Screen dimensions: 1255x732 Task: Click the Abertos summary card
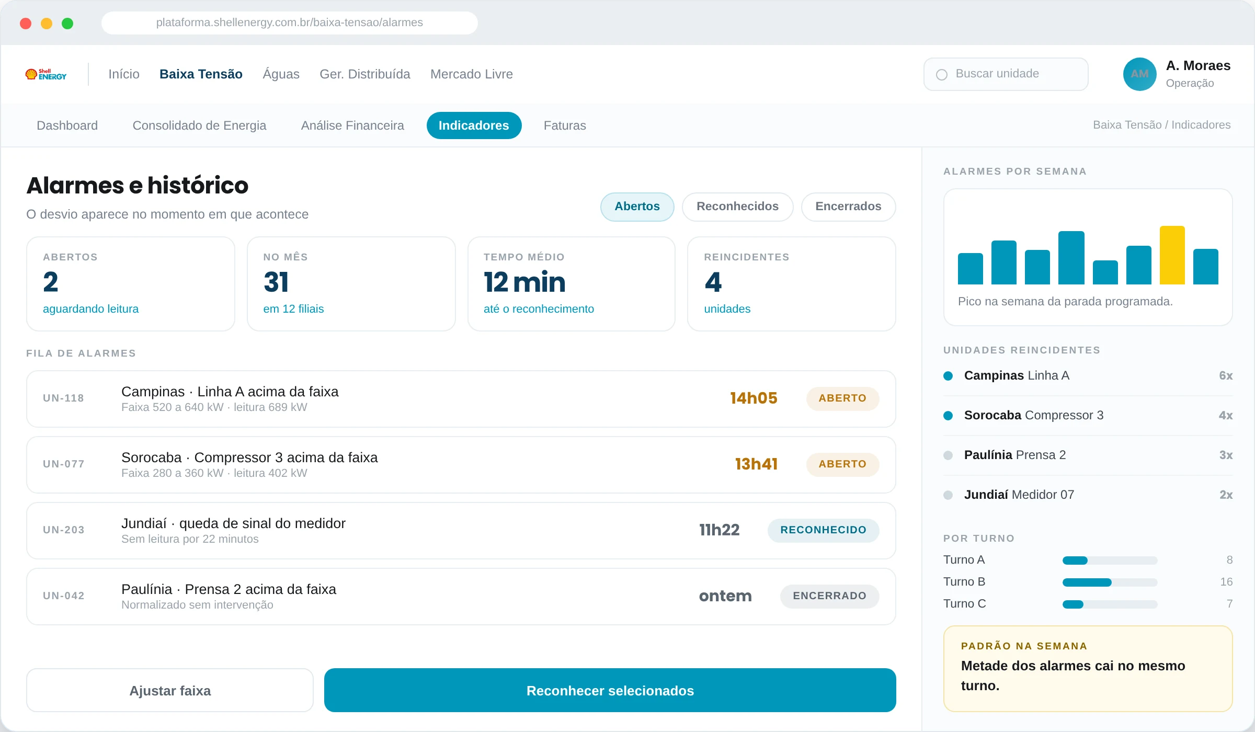coord(130,284)
